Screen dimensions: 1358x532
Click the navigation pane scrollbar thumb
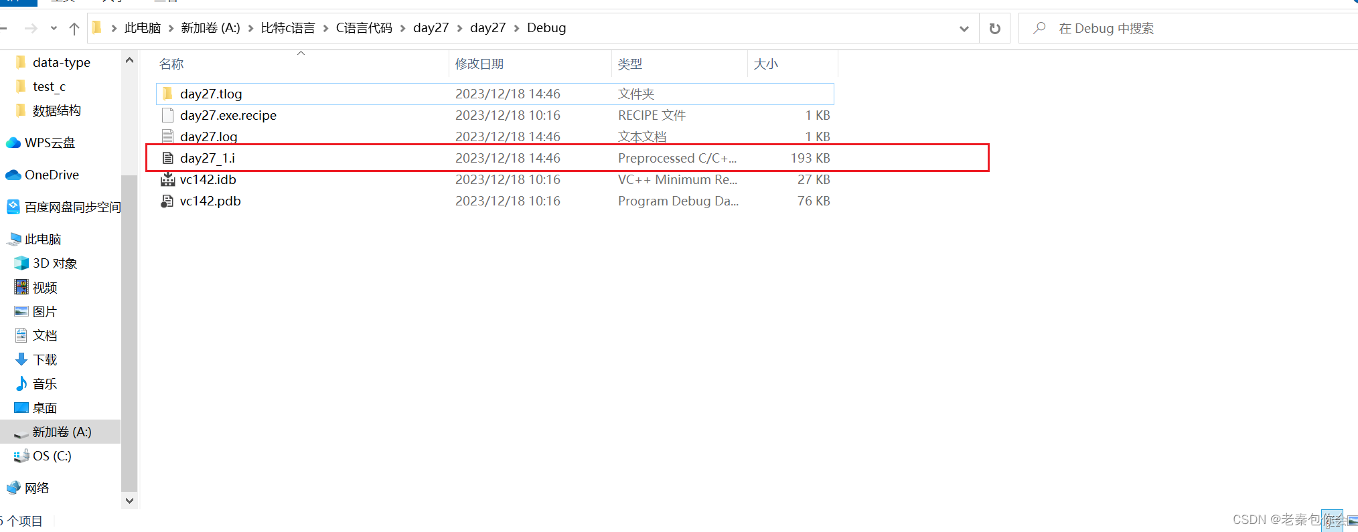tap(129, 333)
